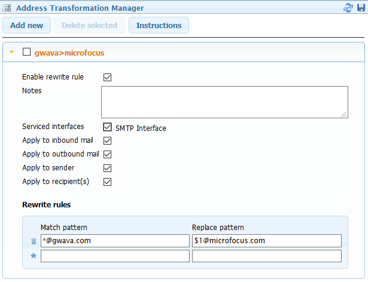Viewport: 368px width, 282px height.
Task: Toggle Apply to recipient(s) checkbox
Action: pyautogui.click(x=108, y=182)
